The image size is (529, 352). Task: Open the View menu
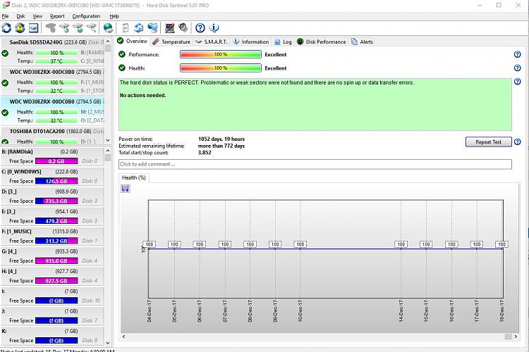pos(37,16)
